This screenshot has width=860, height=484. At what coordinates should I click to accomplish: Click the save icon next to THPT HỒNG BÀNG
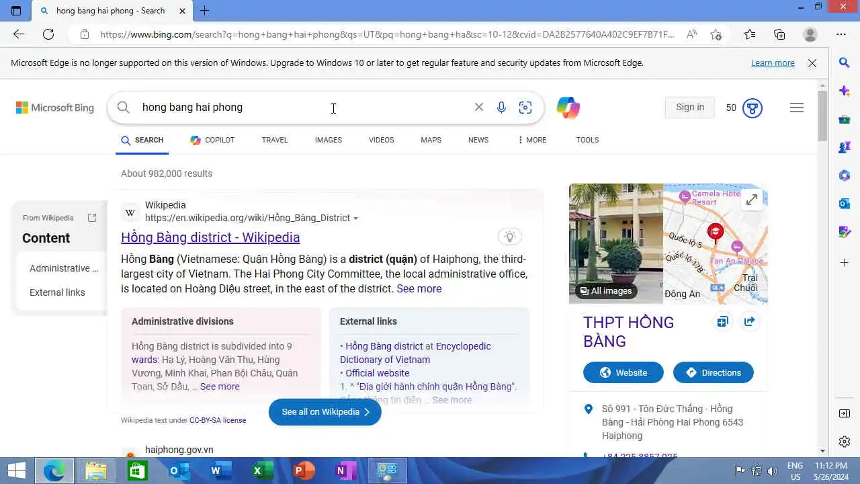click(x=722, y=321)
